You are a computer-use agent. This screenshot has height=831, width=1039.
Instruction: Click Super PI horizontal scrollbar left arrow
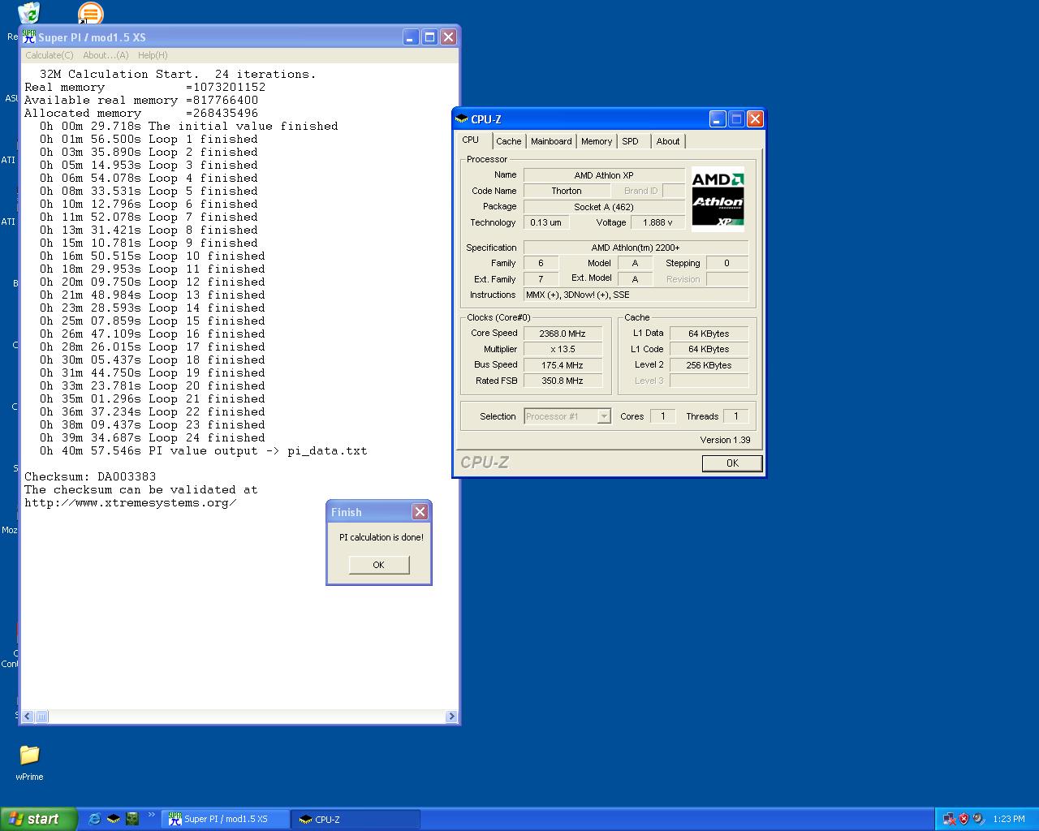pyautogui.click(x=28, y=717)
